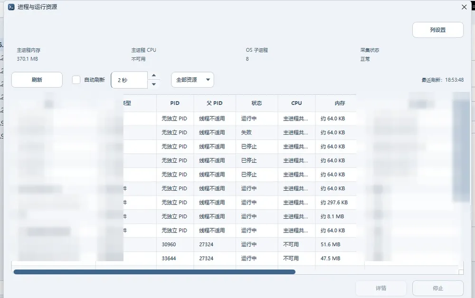Enable the 自动刷新 checkbox
475x298 pixels.
point(76,80)
